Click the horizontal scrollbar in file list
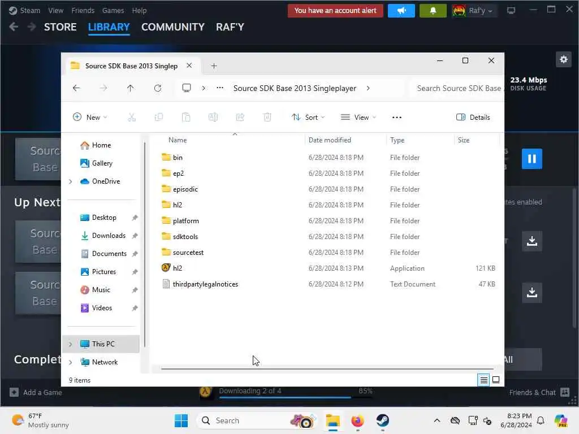579x434 pixels. pyautogui.click(x=327, y=368)
